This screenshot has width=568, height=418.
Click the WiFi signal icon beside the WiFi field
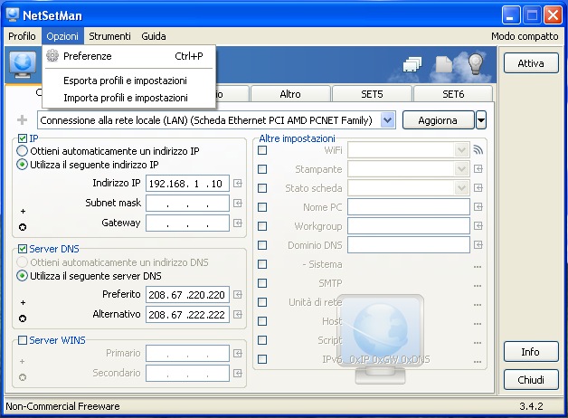(x=478, y=150)
